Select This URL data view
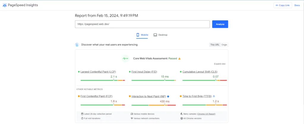Screen dimensions: 304x124 pyautogui.click(x=215, y=45)
